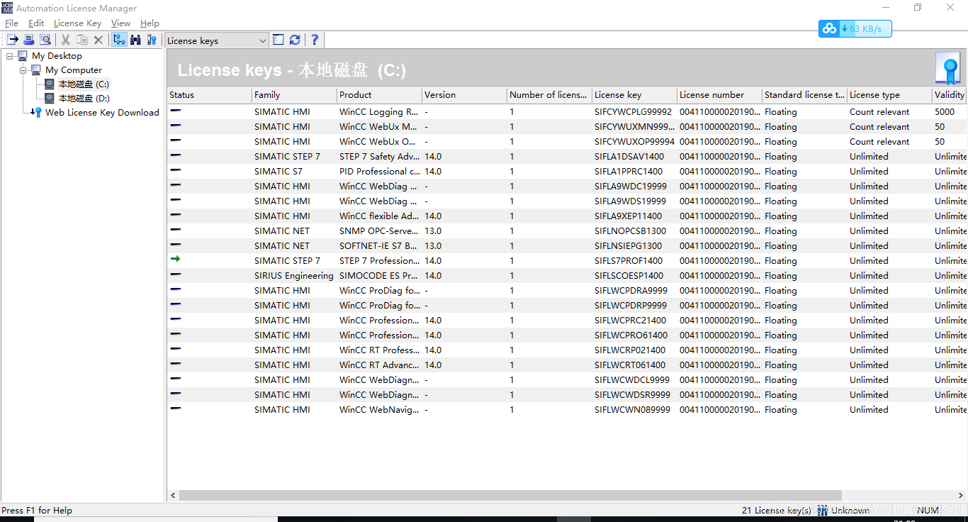This screenshot has width=968, height=522.
Task: Select the SIFCYWCPLG99992 license key cell
Action: click(x=633, y=112)
